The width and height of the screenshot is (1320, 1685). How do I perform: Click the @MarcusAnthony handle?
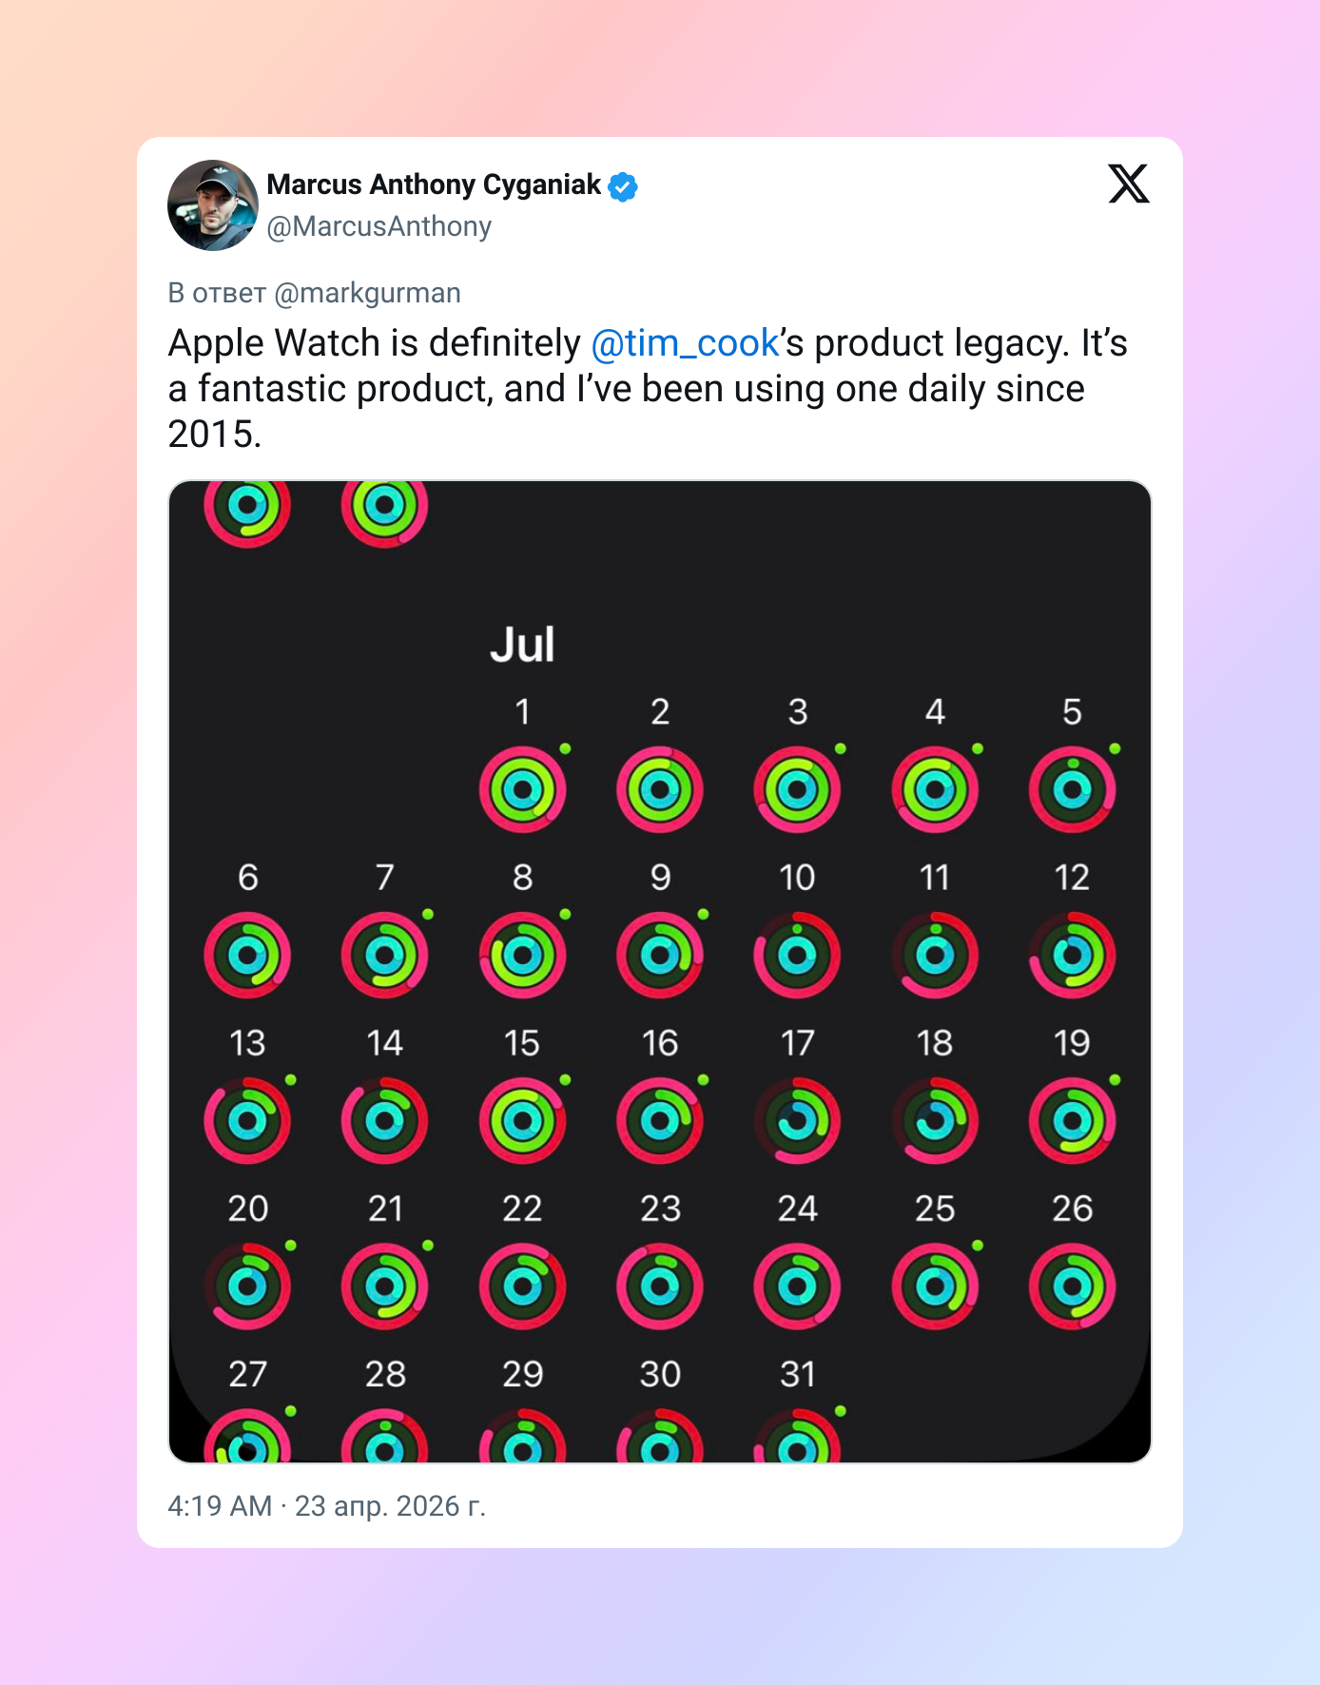click(379, 226)
